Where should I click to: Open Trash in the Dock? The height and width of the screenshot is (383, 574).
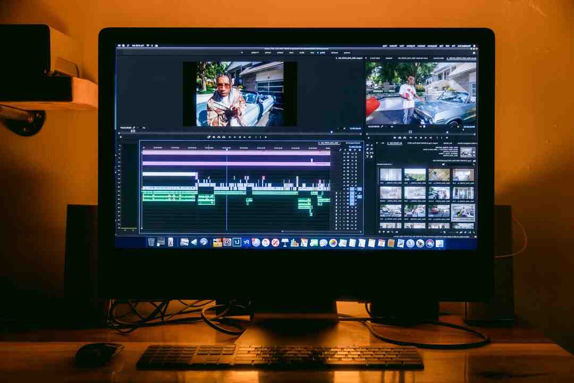(x=151, y=242)
